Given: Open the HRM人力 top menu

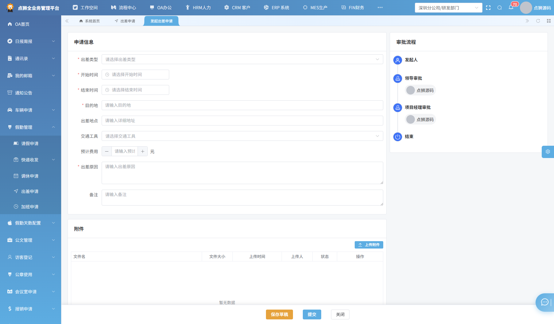Looking at the screenshot, I should coord(198,8).
